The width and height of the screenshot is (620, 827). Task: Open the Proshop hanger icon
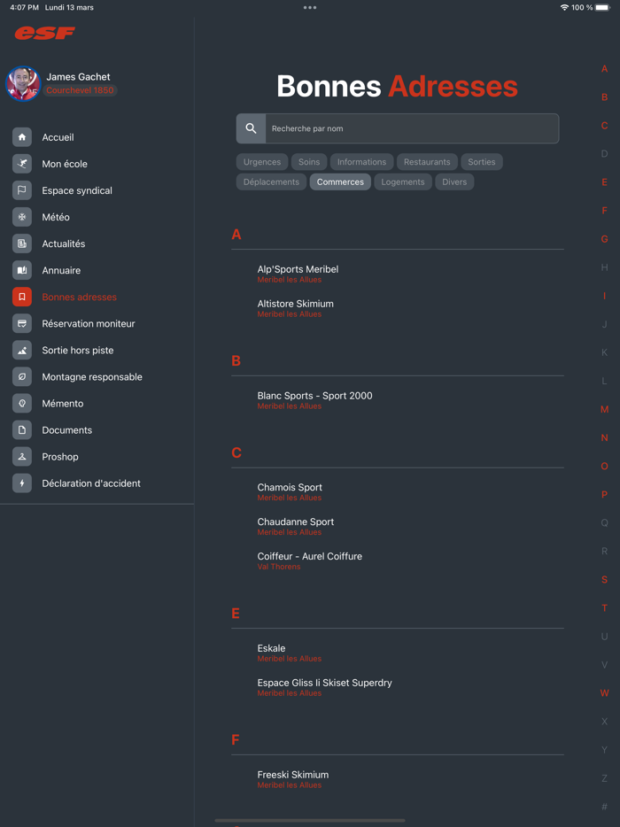22,457
